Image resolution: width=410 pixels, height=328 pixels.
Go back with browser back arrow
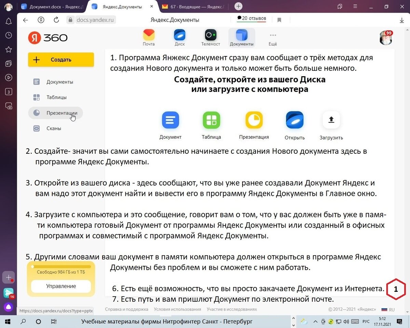pyautogui.click(x=25, y=20)
